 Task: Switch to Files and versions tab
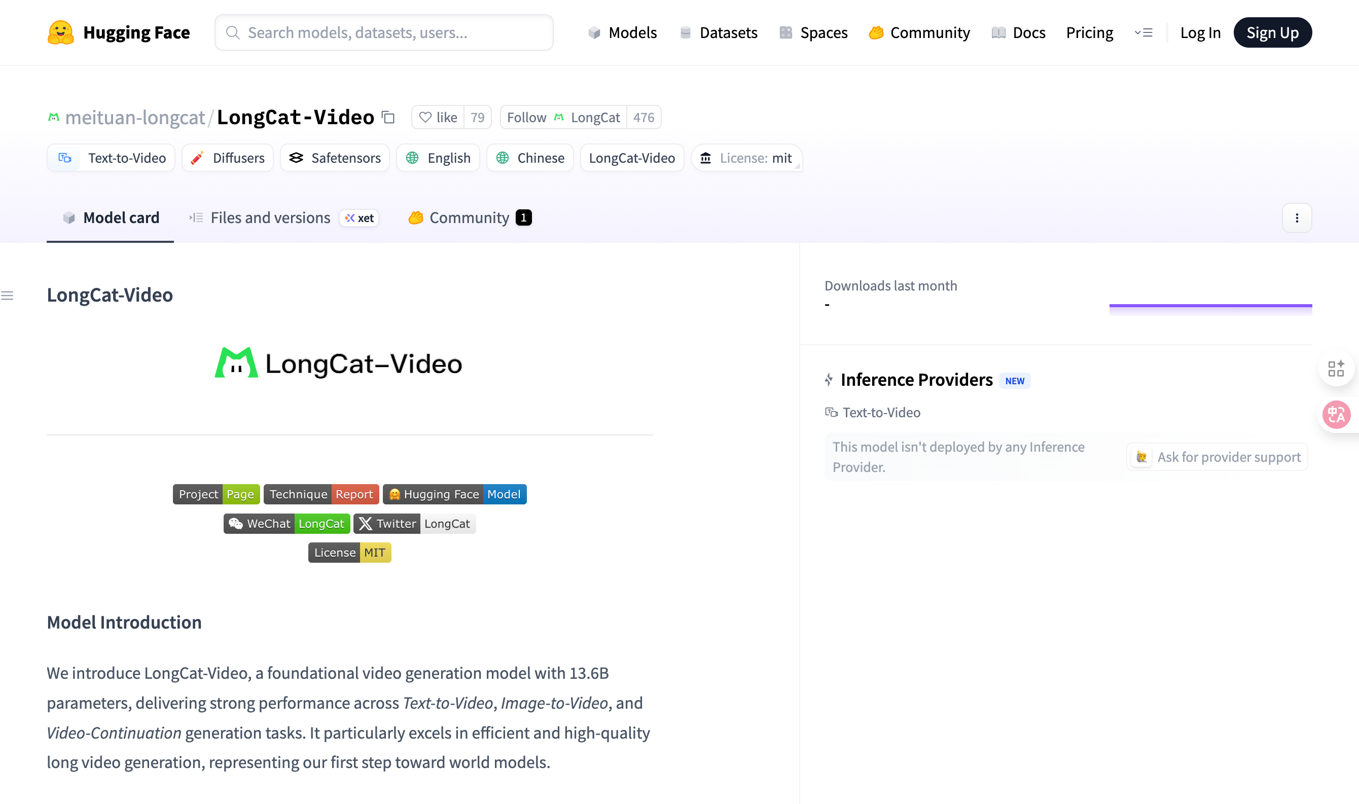click(x=270, y=218)
